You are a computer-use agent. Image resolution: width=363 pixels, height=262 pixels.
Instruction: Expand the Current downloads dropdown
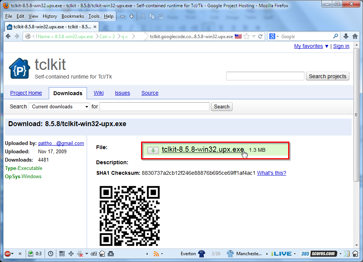[59, 107]
